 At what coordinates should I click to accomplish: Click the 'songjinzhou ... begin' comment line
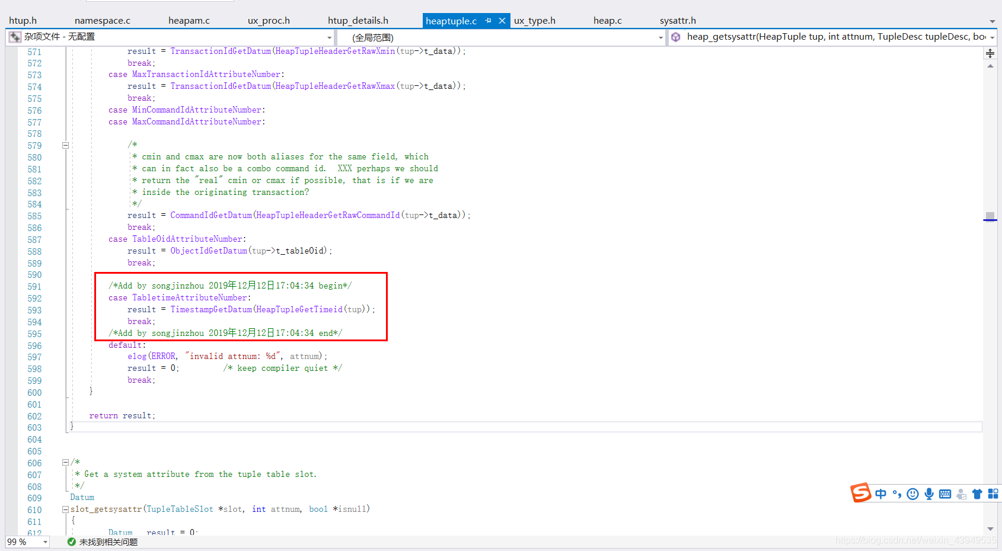pos(230,286)
